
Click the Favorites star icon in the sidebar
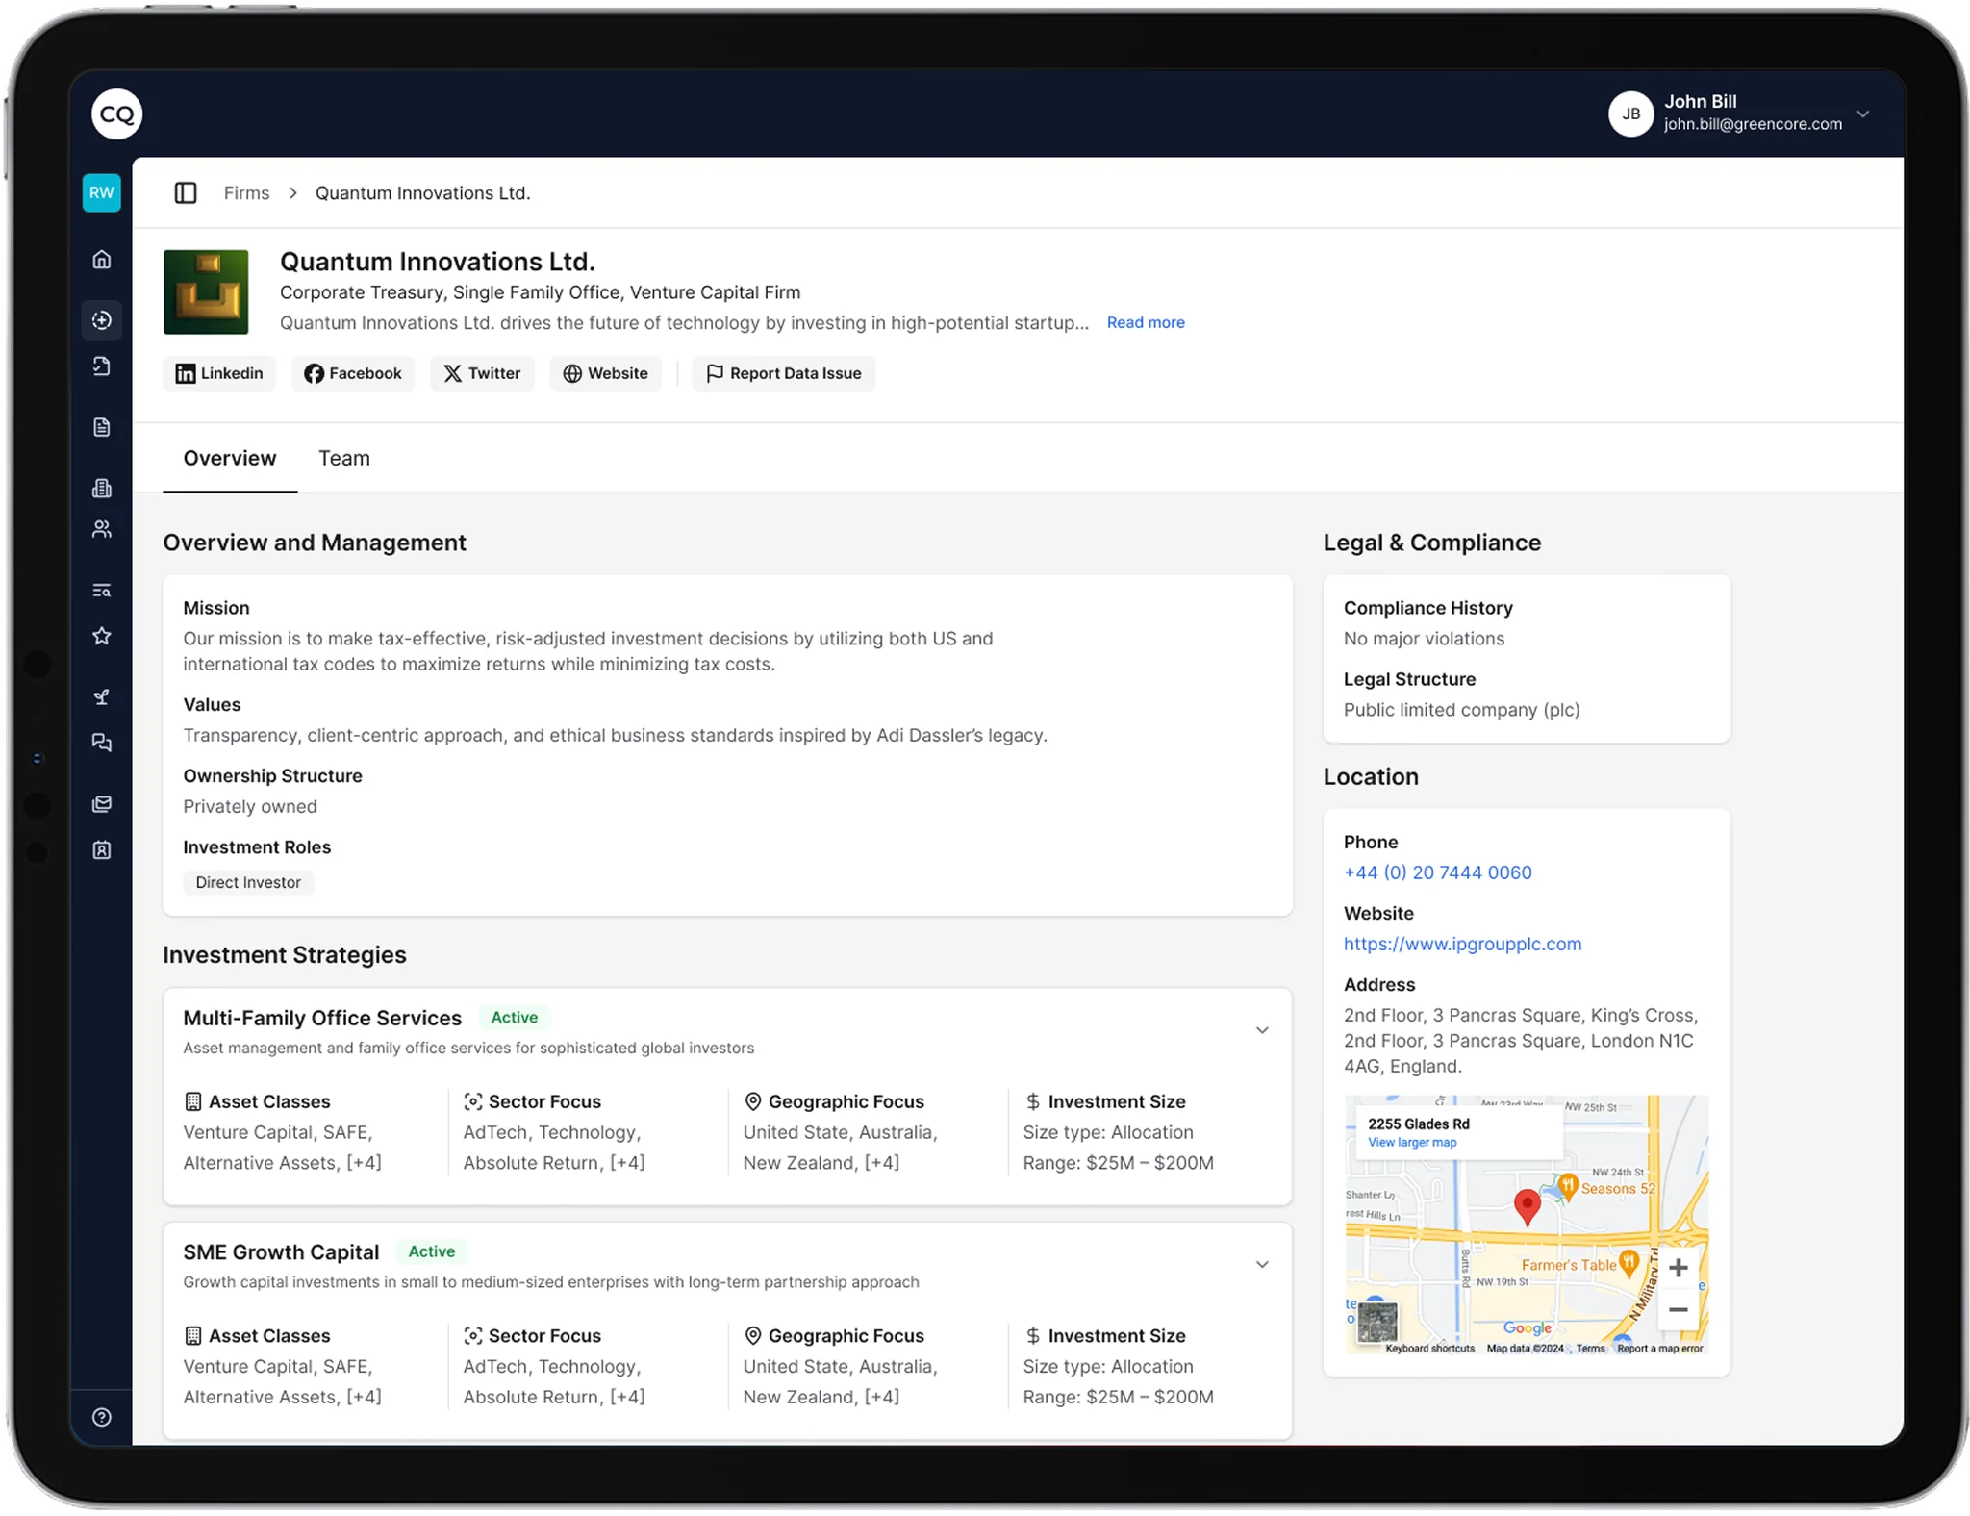click(102, 635)
